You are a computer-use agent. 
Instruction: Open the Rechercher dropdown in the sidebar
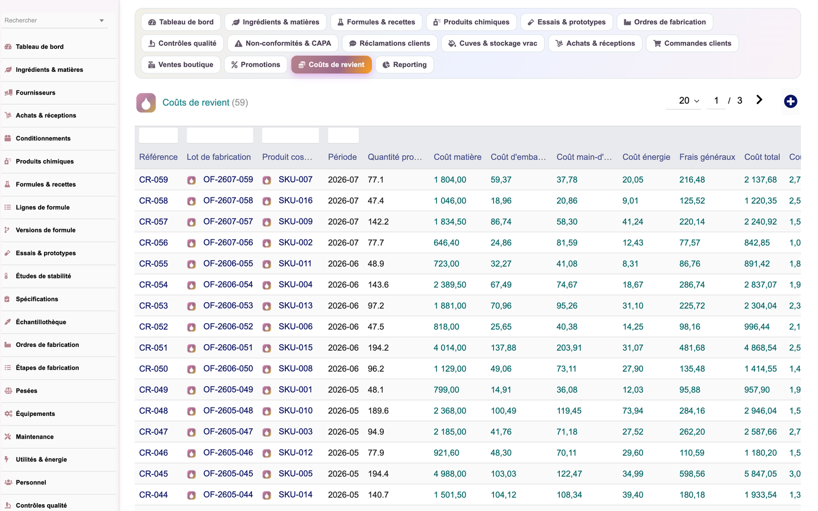[54, 20]
